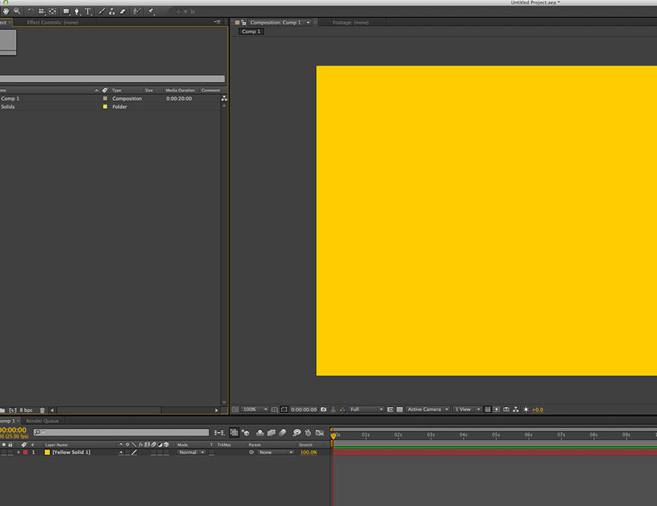Screen dimensions: 657x506
Task: Toggle lock switch for Yellow Solid 1 layer
Action: (x=10, y=453)
